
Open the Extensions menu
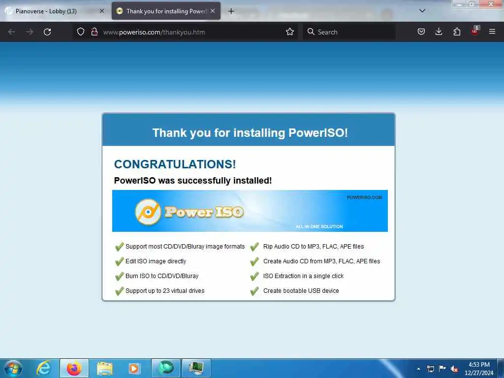click(x=457, y=32)
